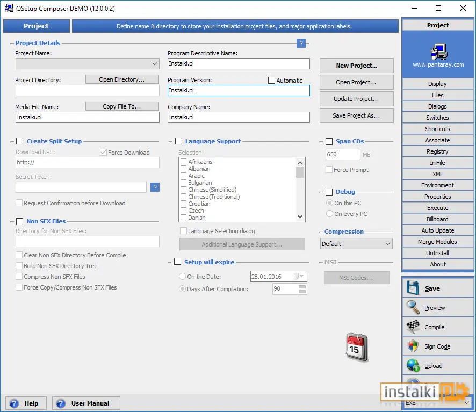Open the Compression Default dropdown
The height and width of the screenshot is (412, 476).
pyautogui.click(x=388, y=244)
